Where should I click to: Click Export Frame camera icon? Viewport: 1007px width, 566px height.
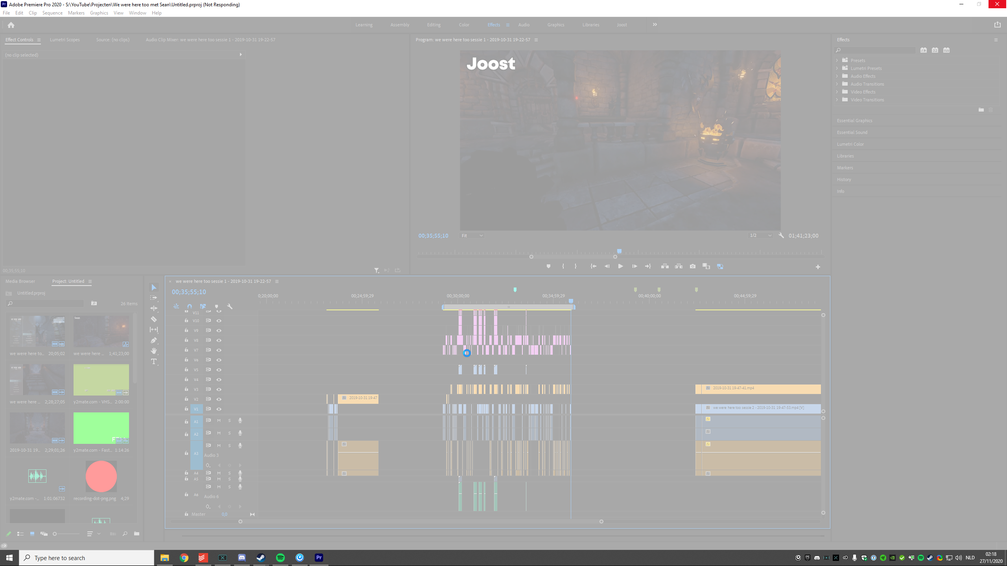click(692, 266)
